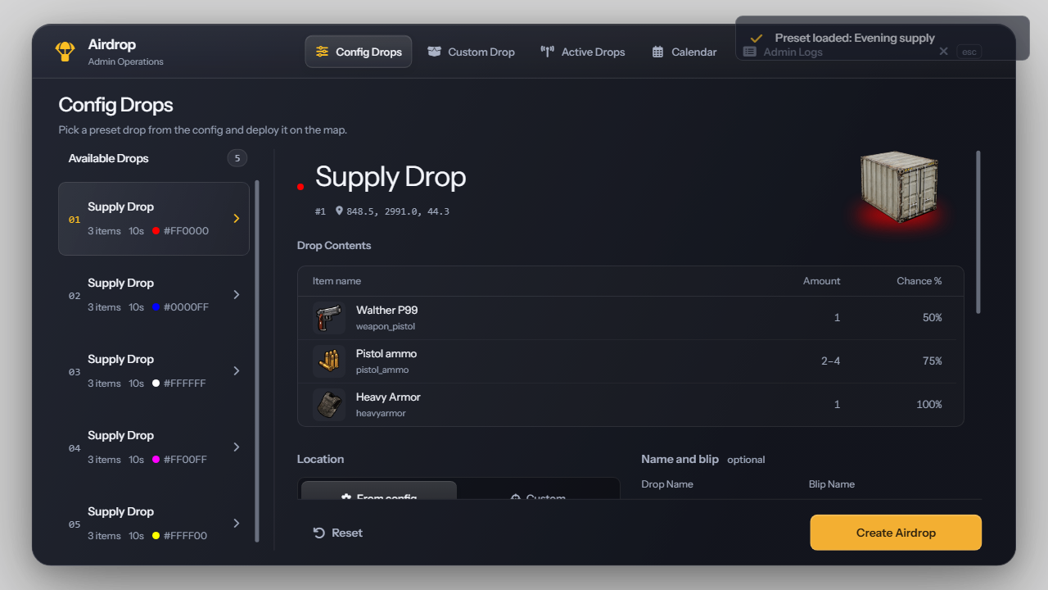Click the map pin icon beside coordinates
Viewport: 1048px width, 590px height.
[x=339, y=211]
